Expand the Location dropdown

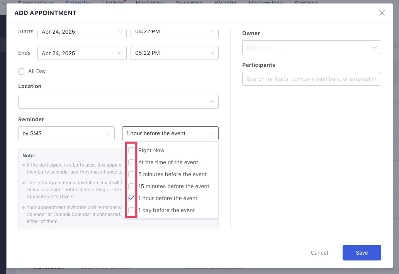(x=118, y=101)
